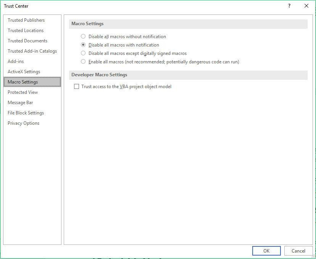Image resolution: width=316 pixels, height=259 pixels.
Task: Close the Trust Center dialog
Action: [x=306, y=6]
